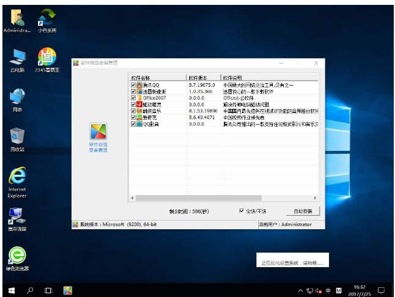This screenshot has width=395, height=297.
Task: Click the right arrow of the horizontal scrollbar
Action: pos(316,198)
